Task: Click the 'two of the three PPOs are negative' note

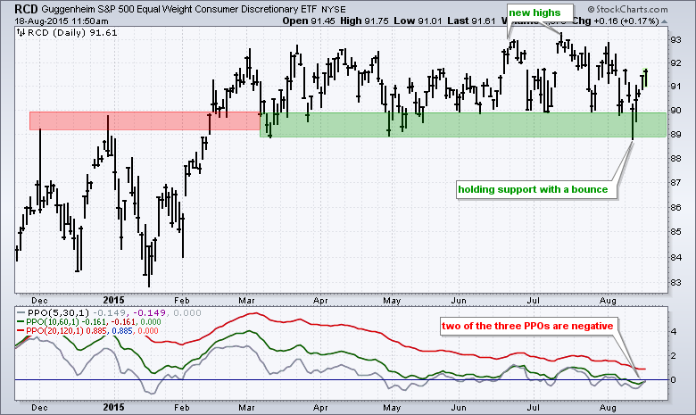Action: [x=527, y=326]
